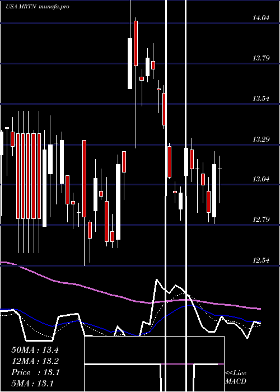Click the '<<Live MACD' label

pyautogui.click(x=236, y=377)
